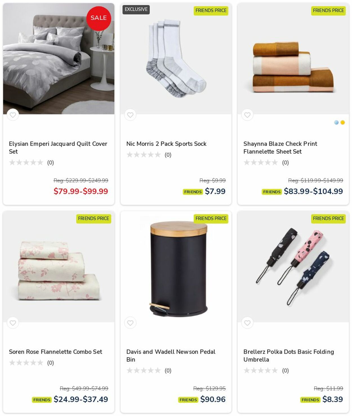Click the red SALE badge on quilt cover

99,18
